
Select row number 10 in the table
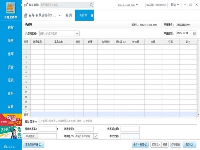point(26,92)
